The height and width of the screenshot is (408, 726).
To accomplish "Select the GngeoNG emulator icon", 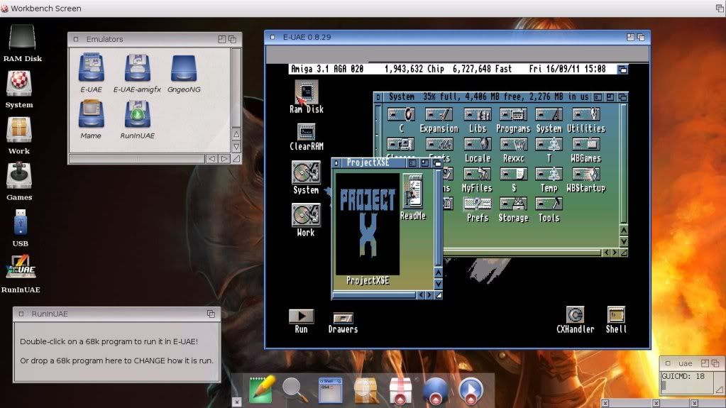I will 185,69.
